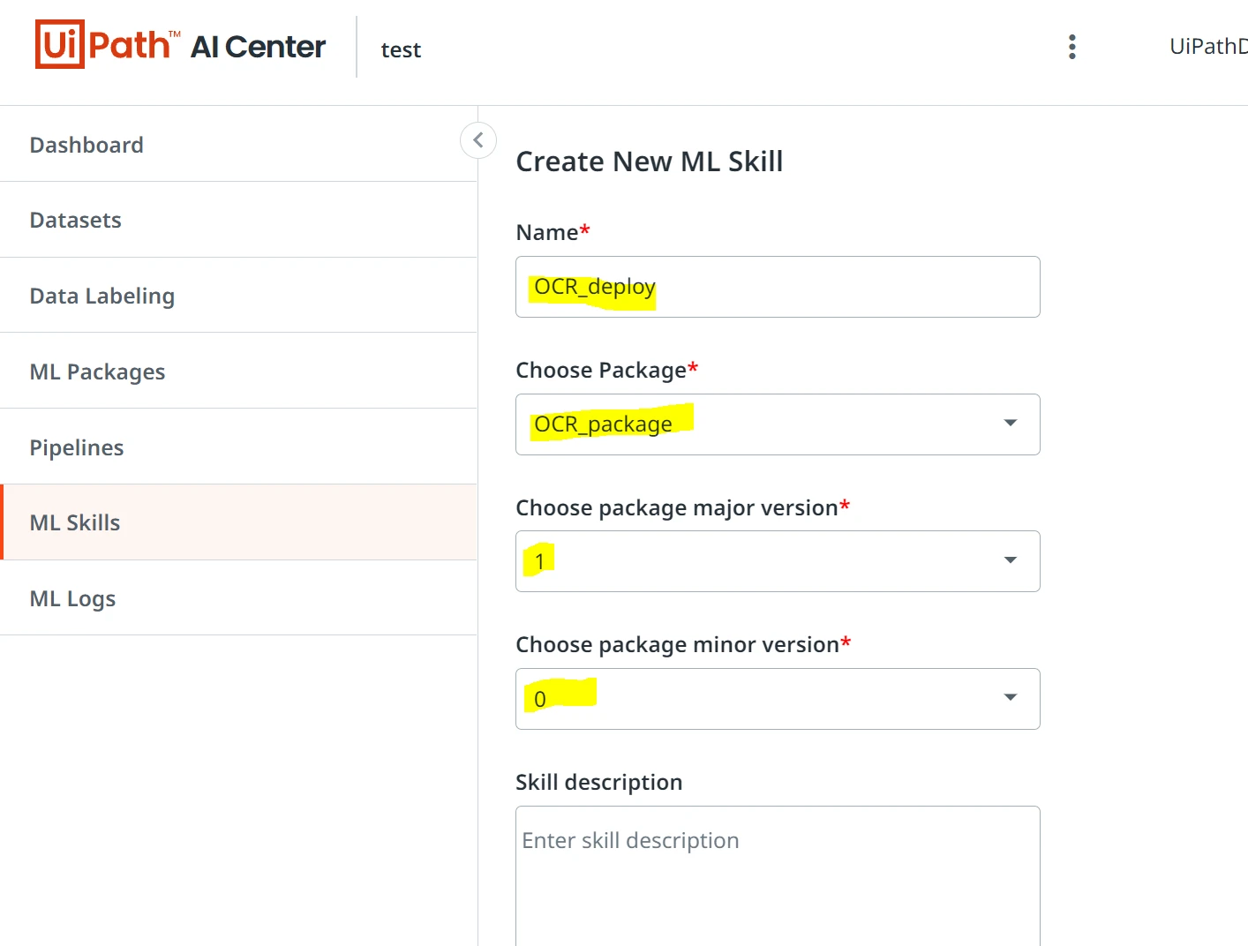This screenshot has height=946, width=1248.
Task: Open the Dashboard page
Action: pos(238,145)
